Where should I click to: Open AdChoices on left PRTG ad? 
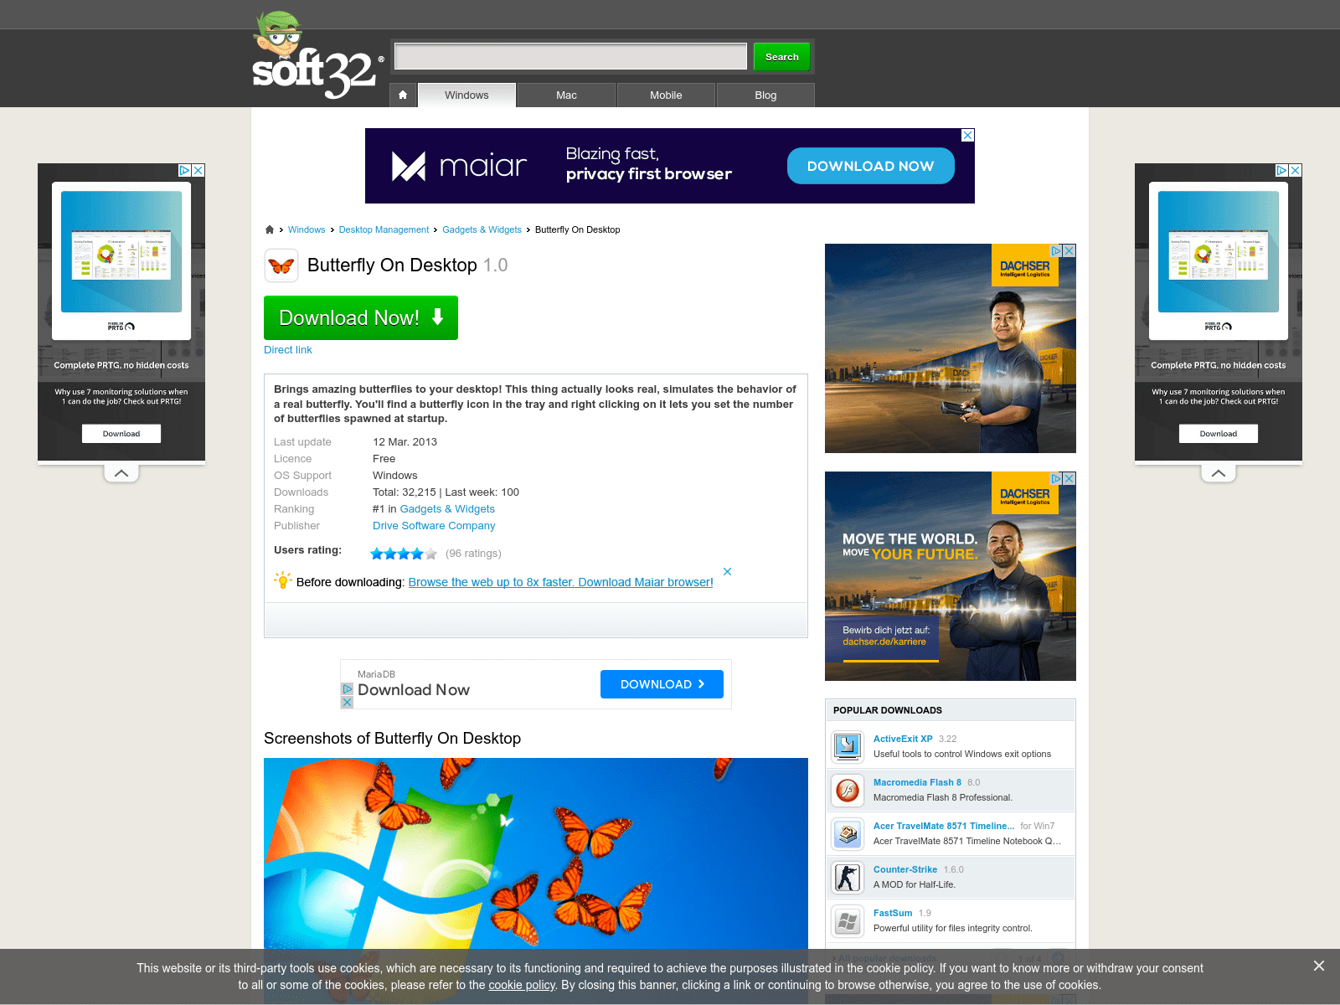[x=185, y=170]
